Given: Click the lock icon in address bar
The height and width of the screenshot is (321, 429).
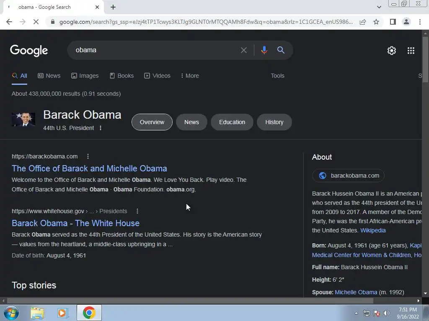Looking at the screenshot, I should [53, 22].
